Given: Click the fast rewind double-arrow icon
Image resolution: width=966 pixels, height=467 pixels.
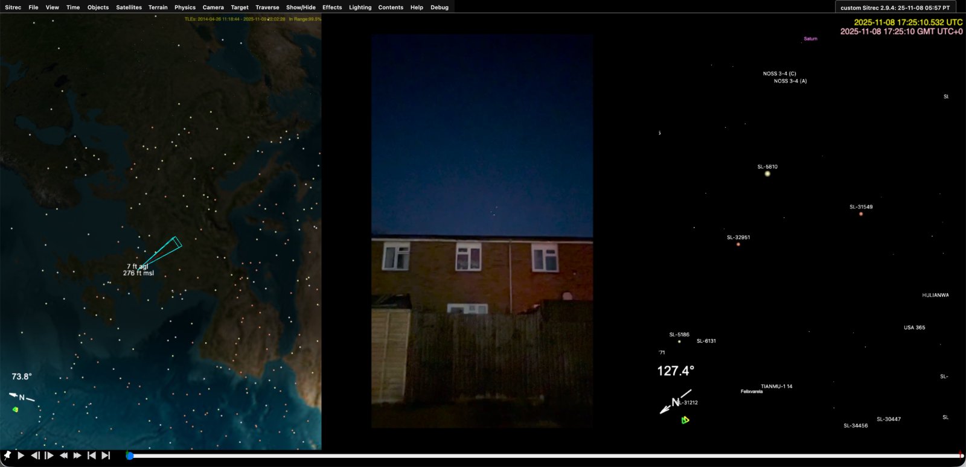Looking at the screenshot, I should coord(63,456).
